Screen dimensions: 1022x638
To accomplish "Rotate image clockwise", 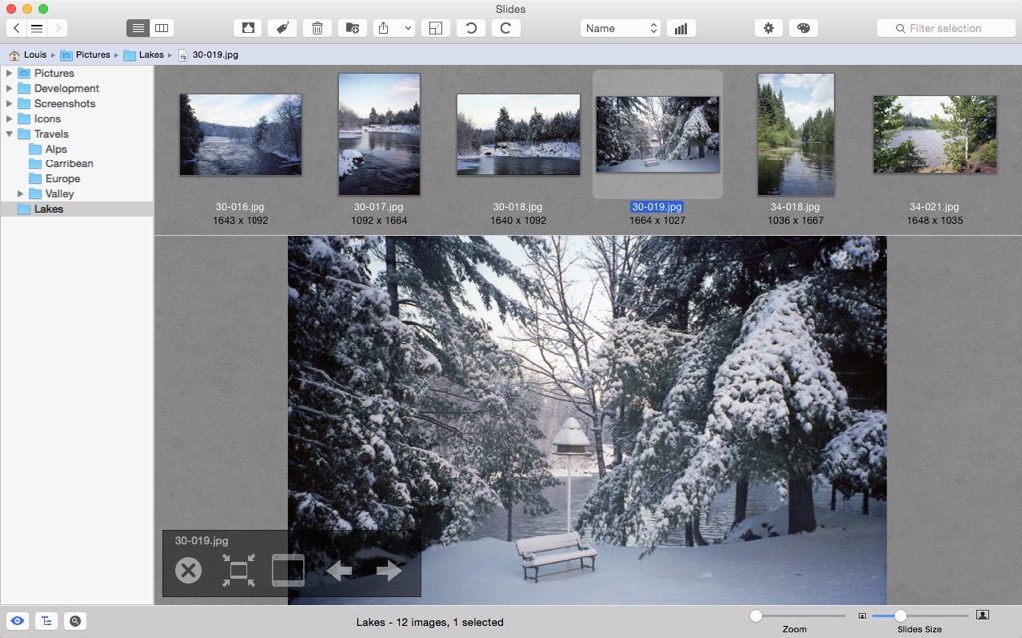I will (506, 28).
